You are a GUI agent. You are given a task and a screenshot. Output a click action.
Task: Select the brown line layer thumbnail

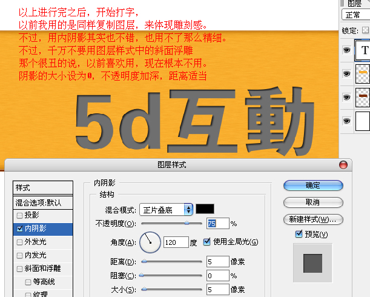pos(363,98)
